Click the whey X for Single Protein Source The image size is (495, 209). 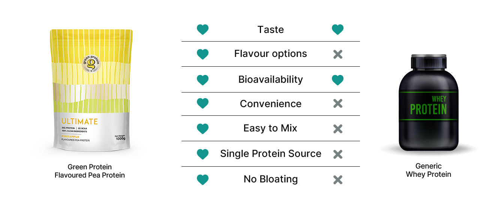click(x=337, y=154)
